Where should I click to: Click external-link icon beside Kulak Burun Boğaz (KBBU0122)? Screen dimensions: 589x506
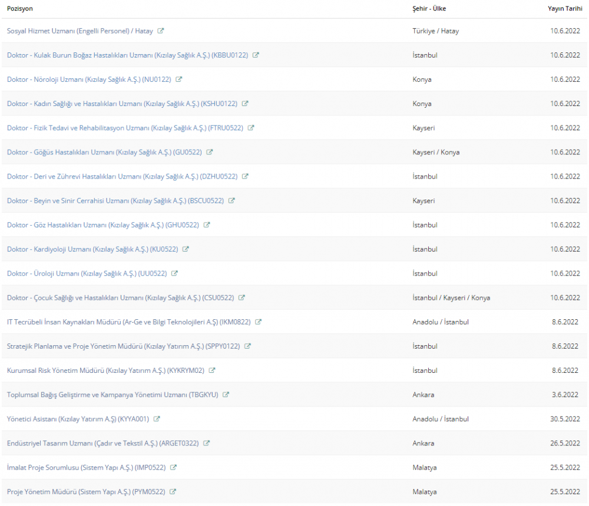click(x=256, y=55)
